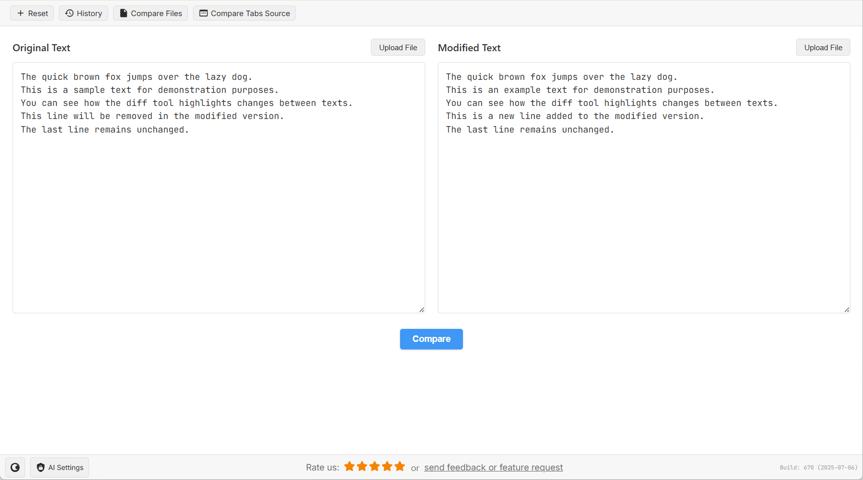Rate with the third star
The image size is (863, 480).
click(374, 466)
